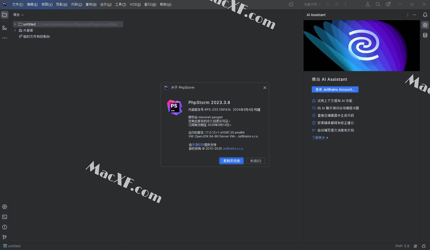Click the 运行时版本 runtime version line
The height and width of the screenshot is (250, 430).
pos(216,133)
